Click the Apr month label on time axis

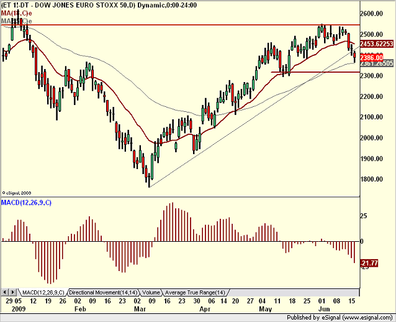(x=205, y=309)
